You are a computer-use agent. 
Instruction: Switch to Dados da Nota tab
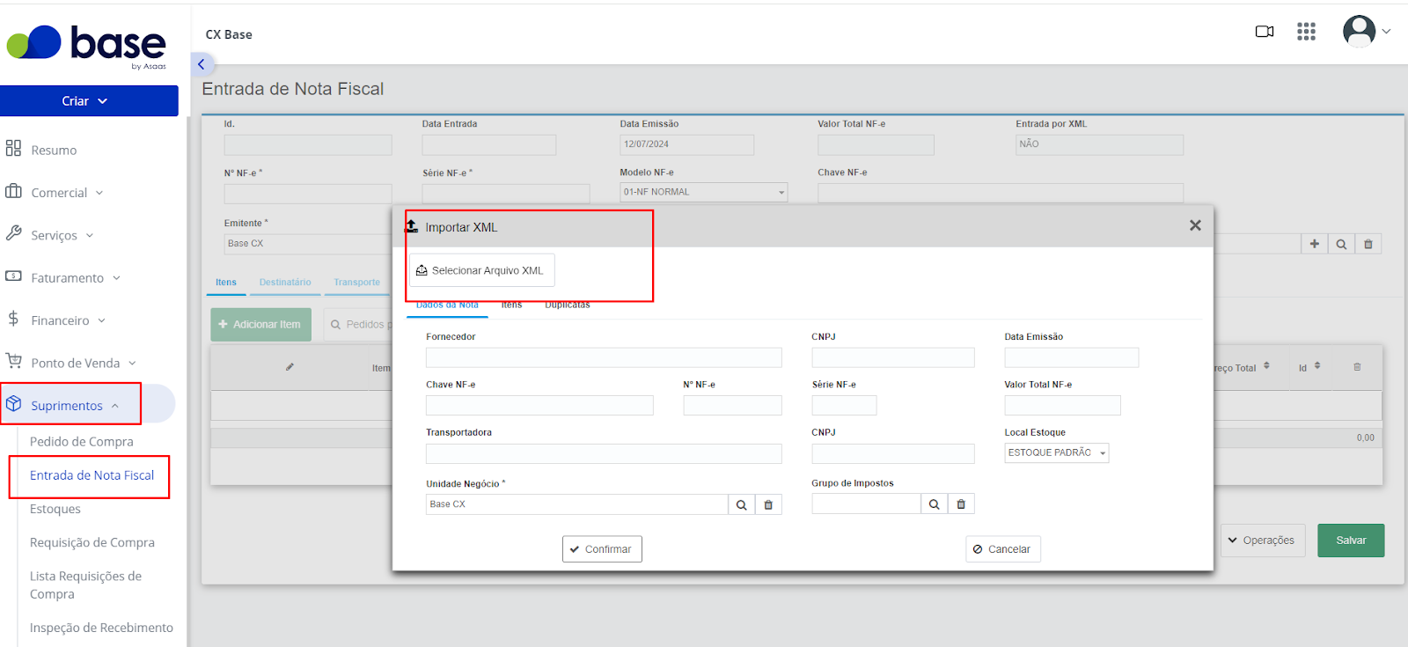(447, 305)
